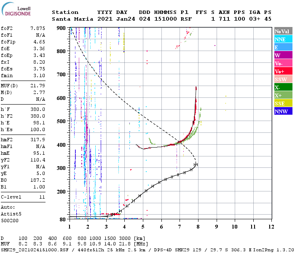Click the foEp value 3.43

[x=39, y=55]
